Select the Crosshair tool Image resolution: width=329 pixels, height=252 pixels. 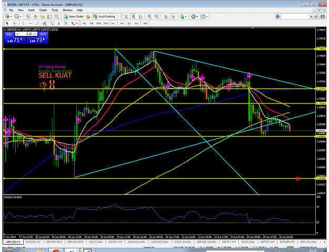pyautogui.click(x=15, y=23)
